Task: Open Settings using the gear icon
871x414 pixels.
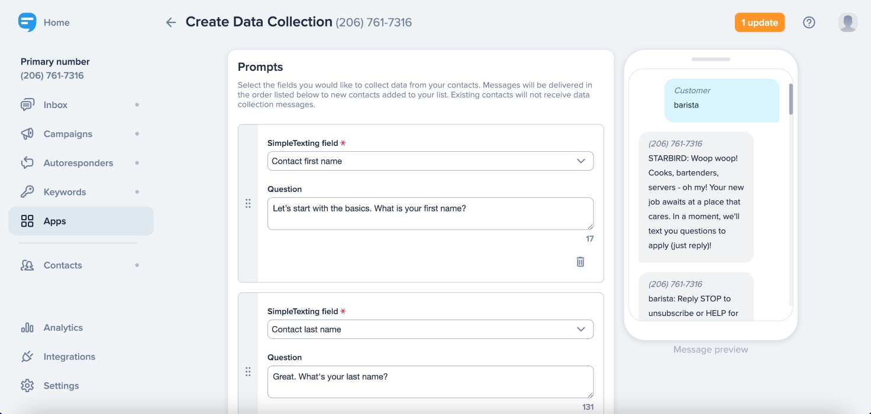Action: click(28, 385)
